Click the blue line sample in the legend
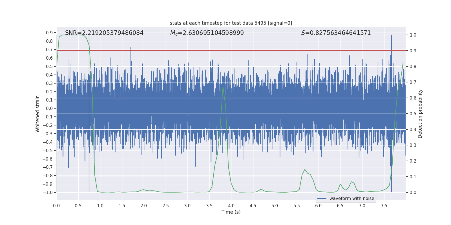Screen dimensions: 451x225 pyautogui.click(x=322, y=199)
